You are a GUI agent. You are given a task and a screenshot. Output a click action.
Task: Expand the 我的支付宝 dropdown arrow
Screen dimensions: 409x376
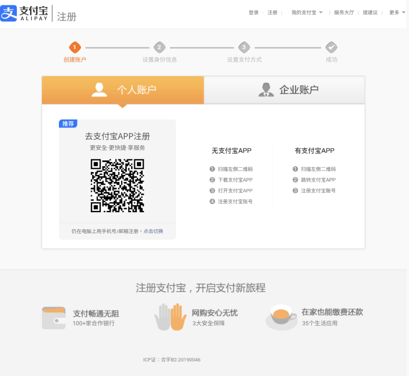(x=321, y=12)
